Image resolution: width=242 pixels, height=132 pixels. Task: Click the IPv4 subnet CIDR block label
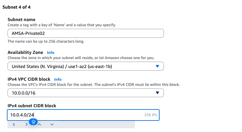click(x=32, y=105)
